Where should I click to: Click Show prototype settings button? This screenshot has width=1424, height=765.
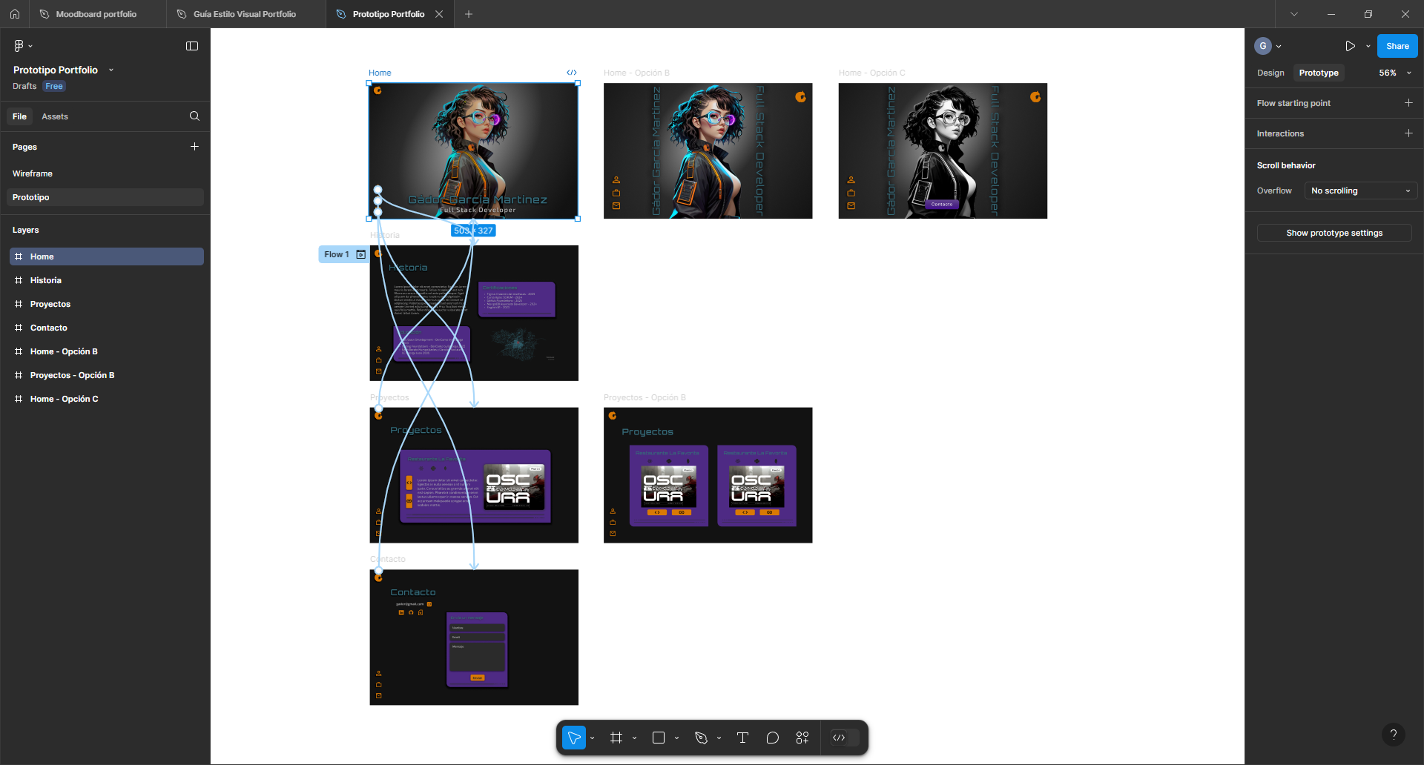pyautogui.click(x=1334, y=233)
